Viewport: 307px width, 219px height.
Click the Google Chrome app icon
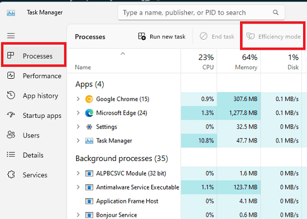click(89, 99)
